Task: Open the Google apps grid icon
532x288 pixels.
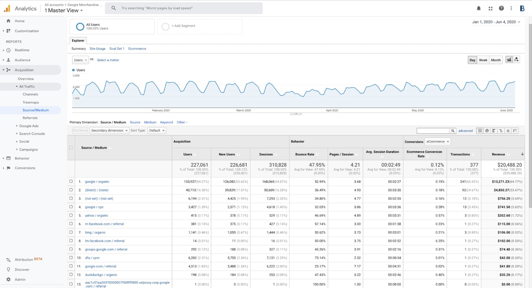Action: [490, 8]
